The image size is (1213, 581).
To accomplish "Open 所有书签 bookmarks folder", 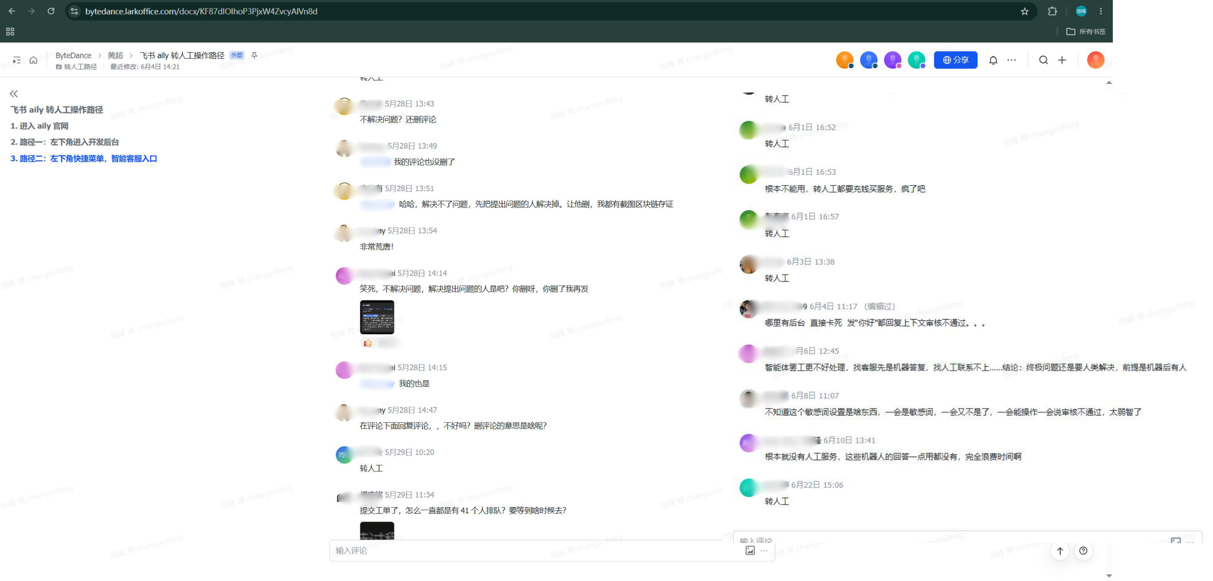I will click(1086, 31).
